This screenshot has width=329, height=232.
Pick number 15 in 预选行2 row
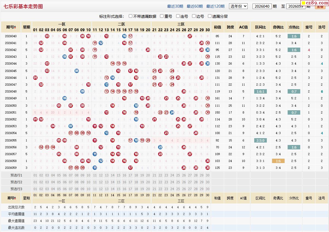tap(118, 182)
